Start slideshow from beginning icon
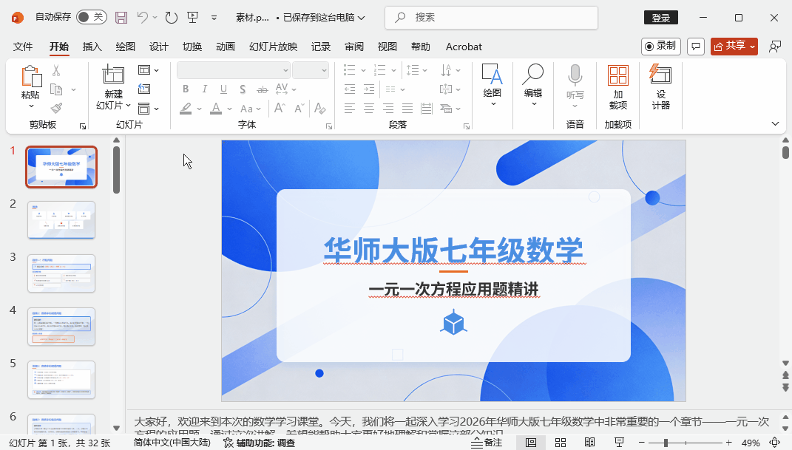The image size is (792, 450). [x=192, y=18]
